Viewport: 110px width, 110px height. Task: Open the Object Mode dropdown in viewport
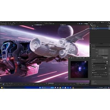pyautogui.click(x=4, y=24)
